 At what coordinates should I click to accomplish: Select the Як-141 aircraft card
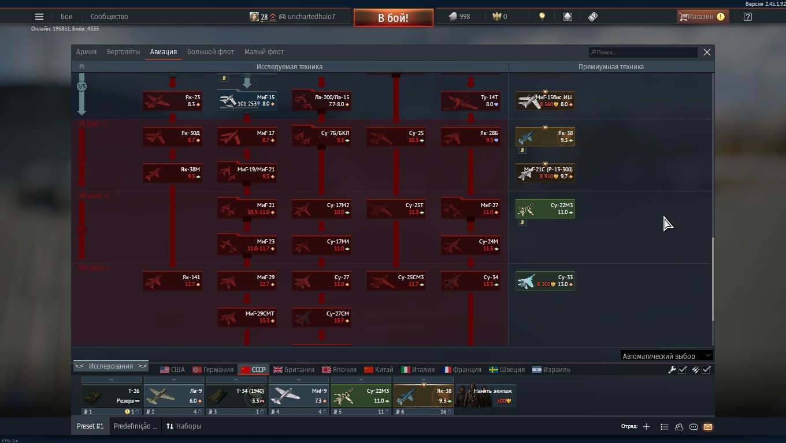coord(172,281)
